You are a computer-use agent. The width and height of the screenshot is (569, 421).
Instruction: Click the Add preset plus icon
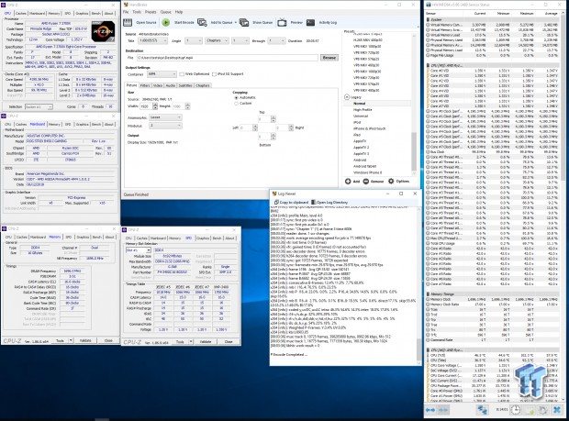(x=348, y=181)
